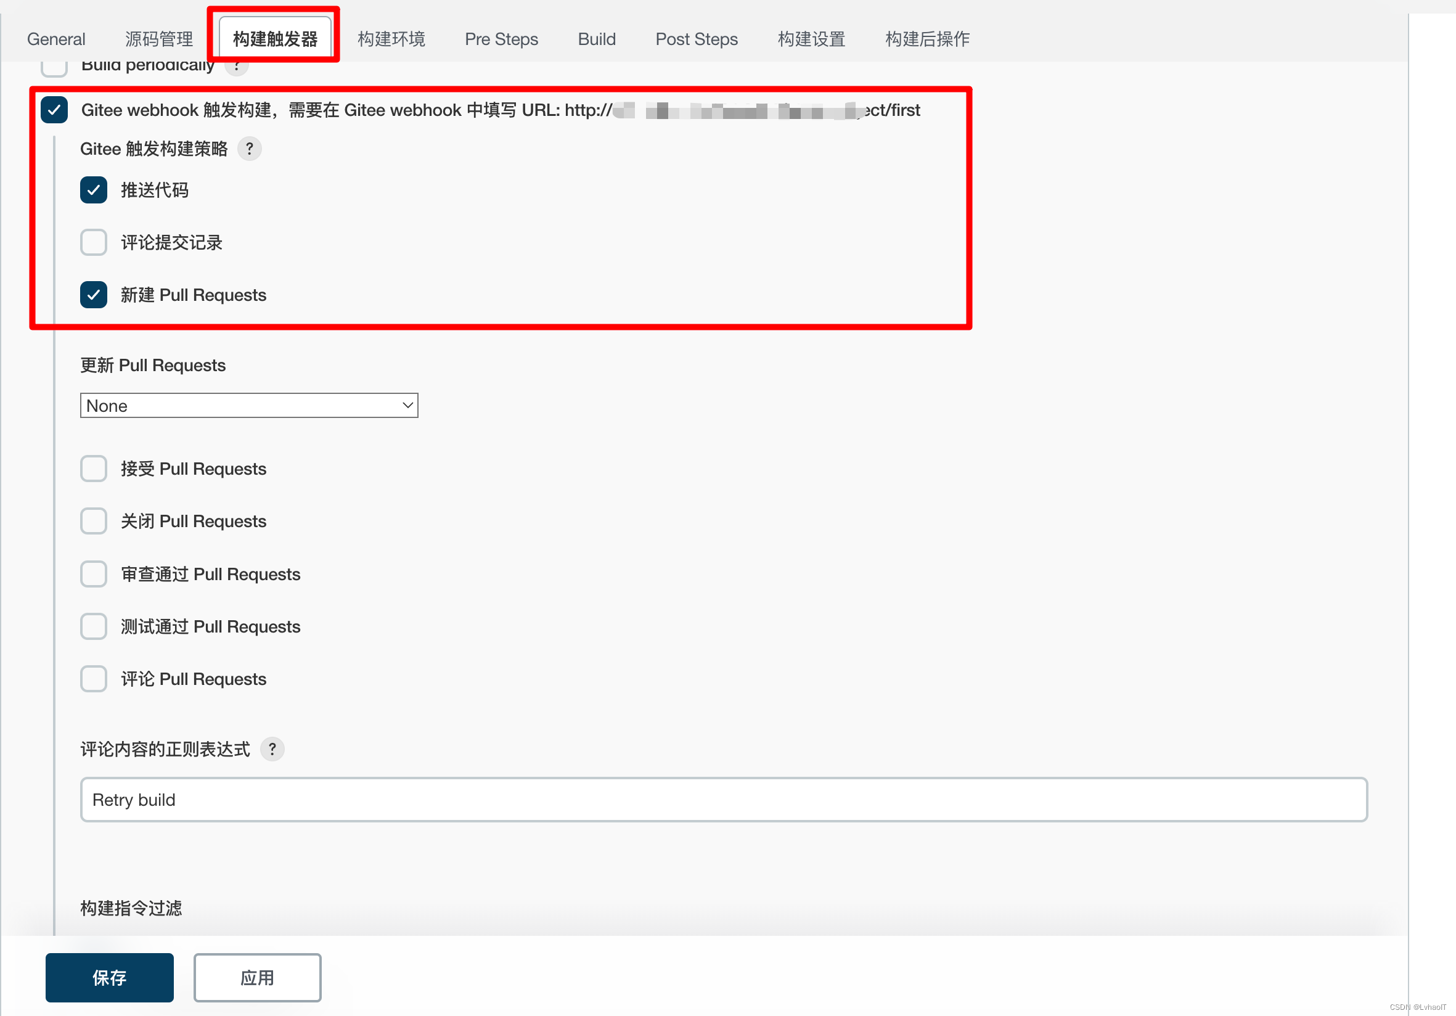Uncheck 新建 Pull Requests checkbox

coord(93,295)
